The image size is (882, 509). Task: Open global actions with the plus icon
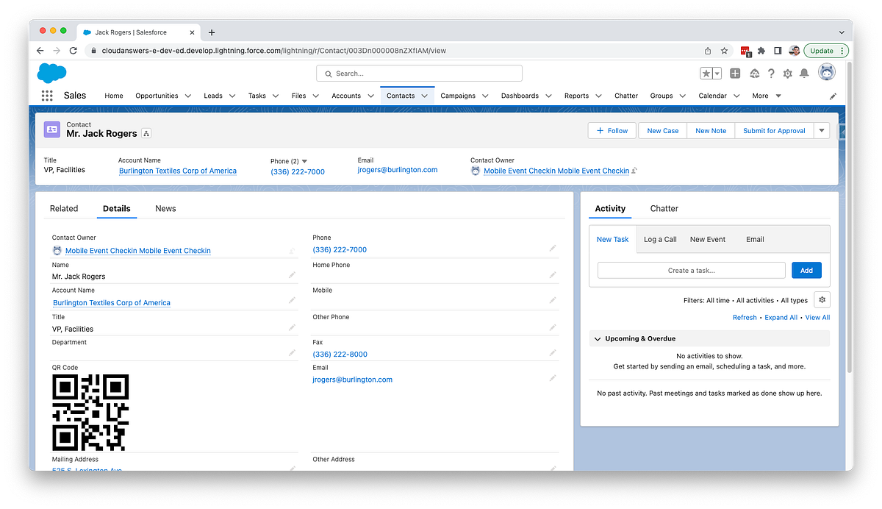click(734, 73)
